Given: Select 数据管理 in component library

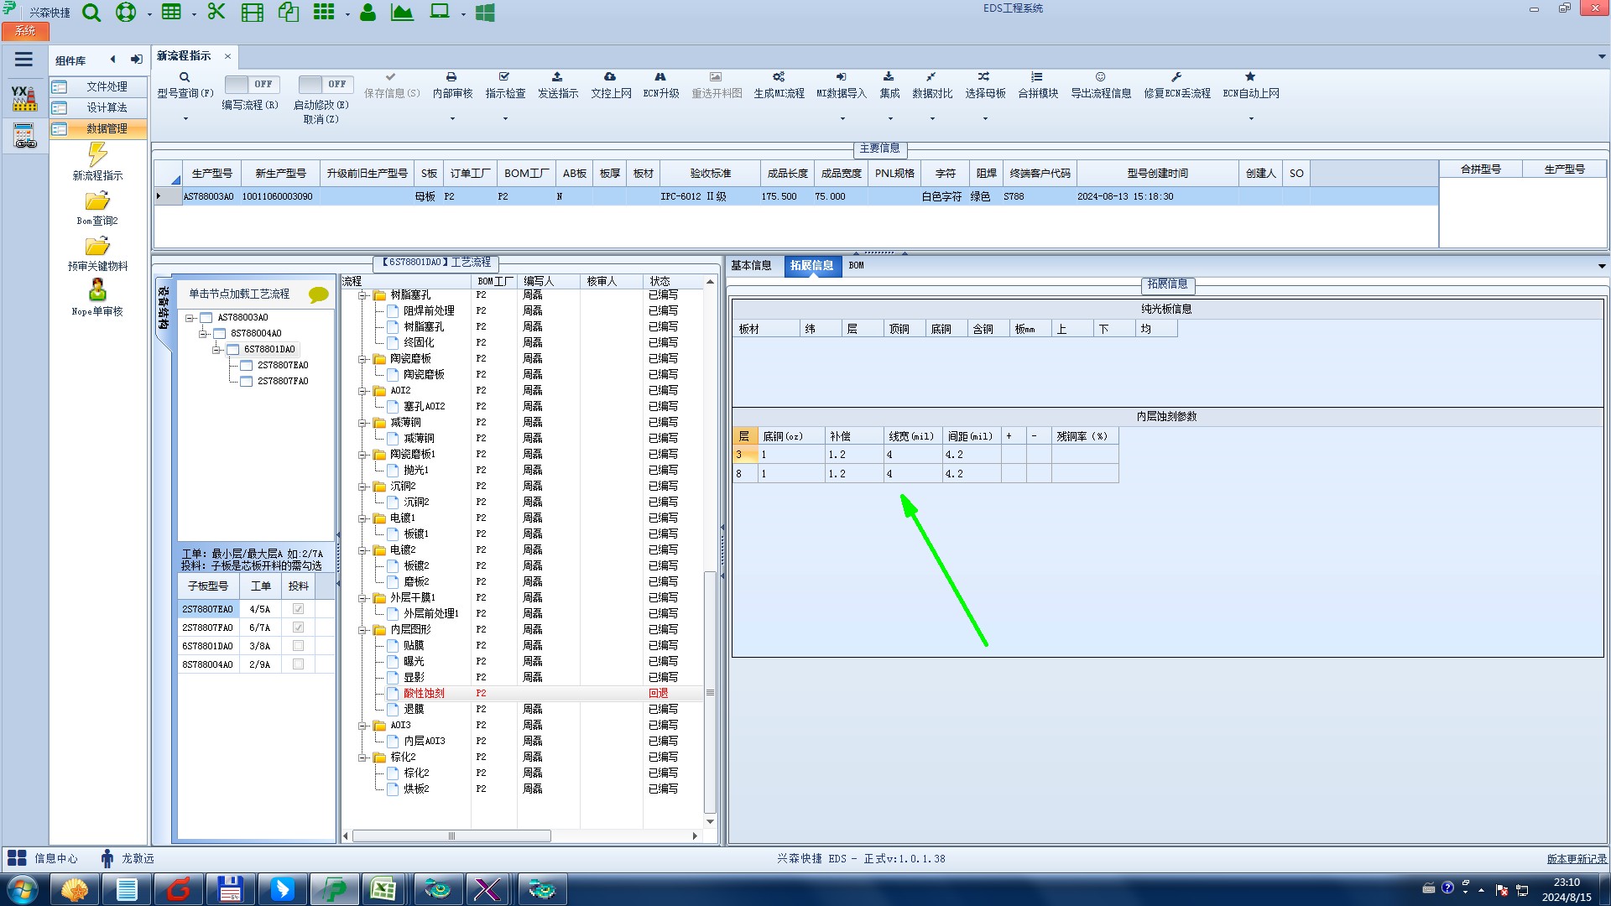Looking at the screenshot, I should [107, 129].
